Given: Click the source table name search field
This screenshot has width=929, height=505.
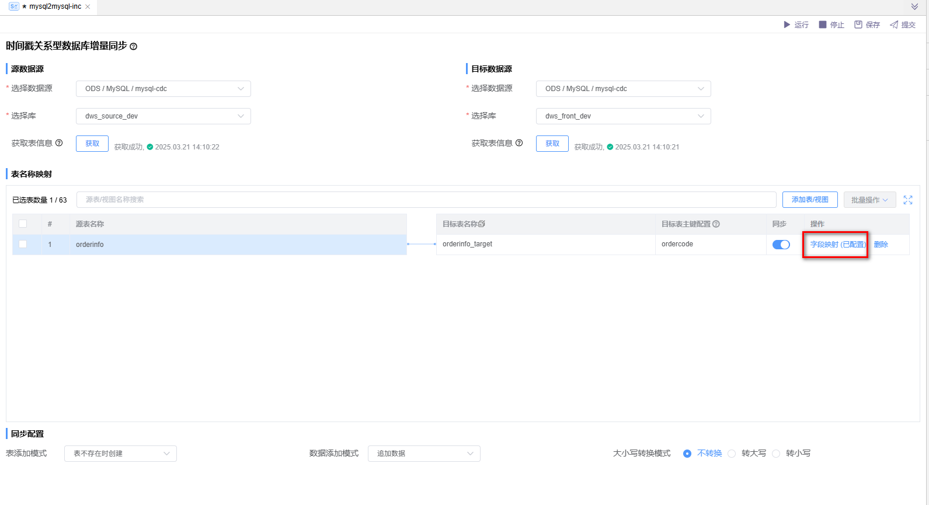Looking at the screenshot, I should click(426, 200).
